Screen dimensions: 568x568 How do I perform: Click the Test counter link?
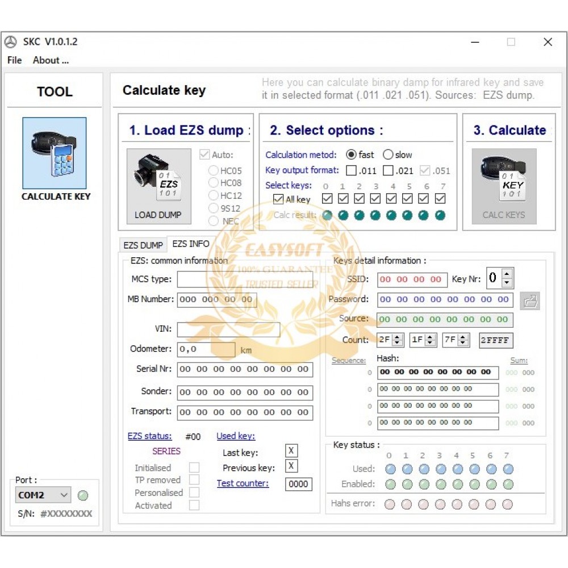pyautogui.click(x=243, y=483)
